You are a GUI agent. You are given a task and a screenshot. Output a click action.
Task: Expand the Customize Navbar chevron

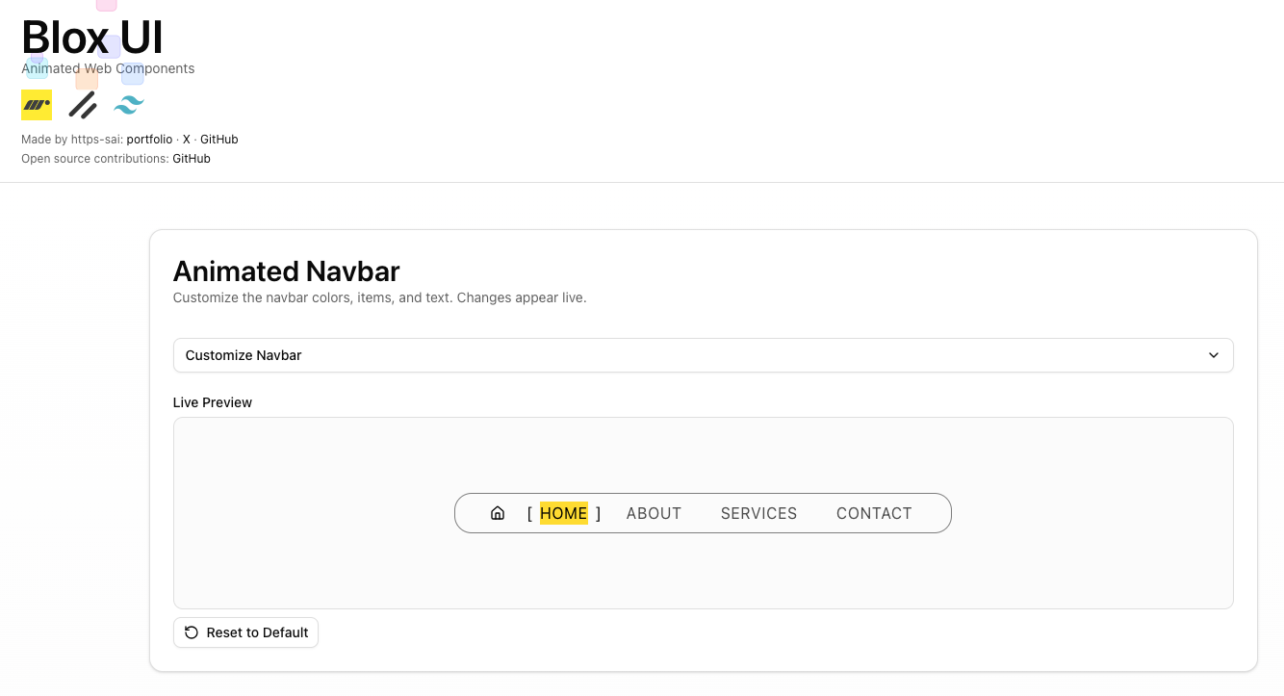coord(1214,355)
